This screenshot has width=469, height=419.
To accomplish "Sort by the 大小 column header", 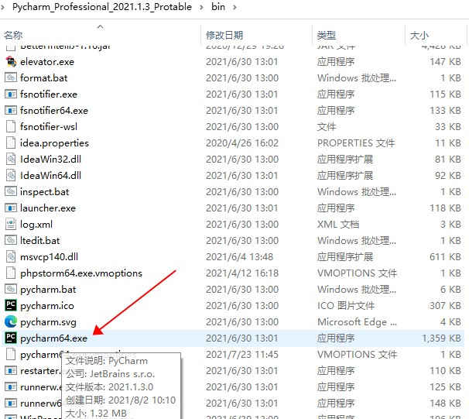I will pos(419,36).
